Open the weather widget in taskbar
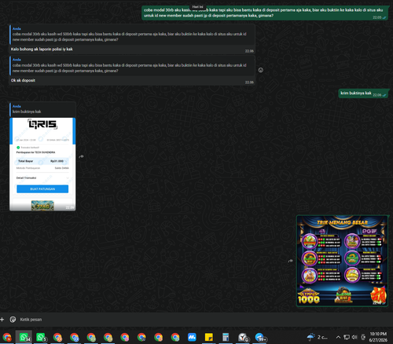 (x=318, y=337)
